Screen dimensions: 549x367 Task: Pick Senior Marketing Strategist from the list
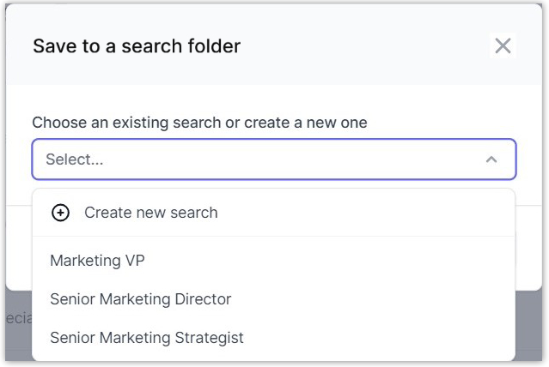(x=146, y=338)
